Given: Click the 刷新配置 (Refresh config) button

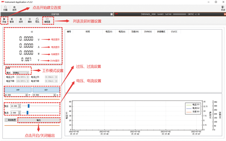Looking at the screenshot, I should click(10, 120).
